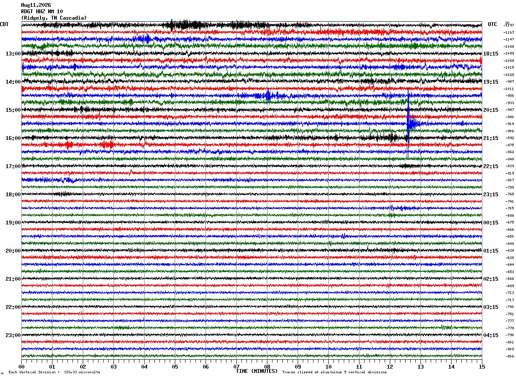
Task: Click the 04:15 UTC time label
Action: point(491,335)
